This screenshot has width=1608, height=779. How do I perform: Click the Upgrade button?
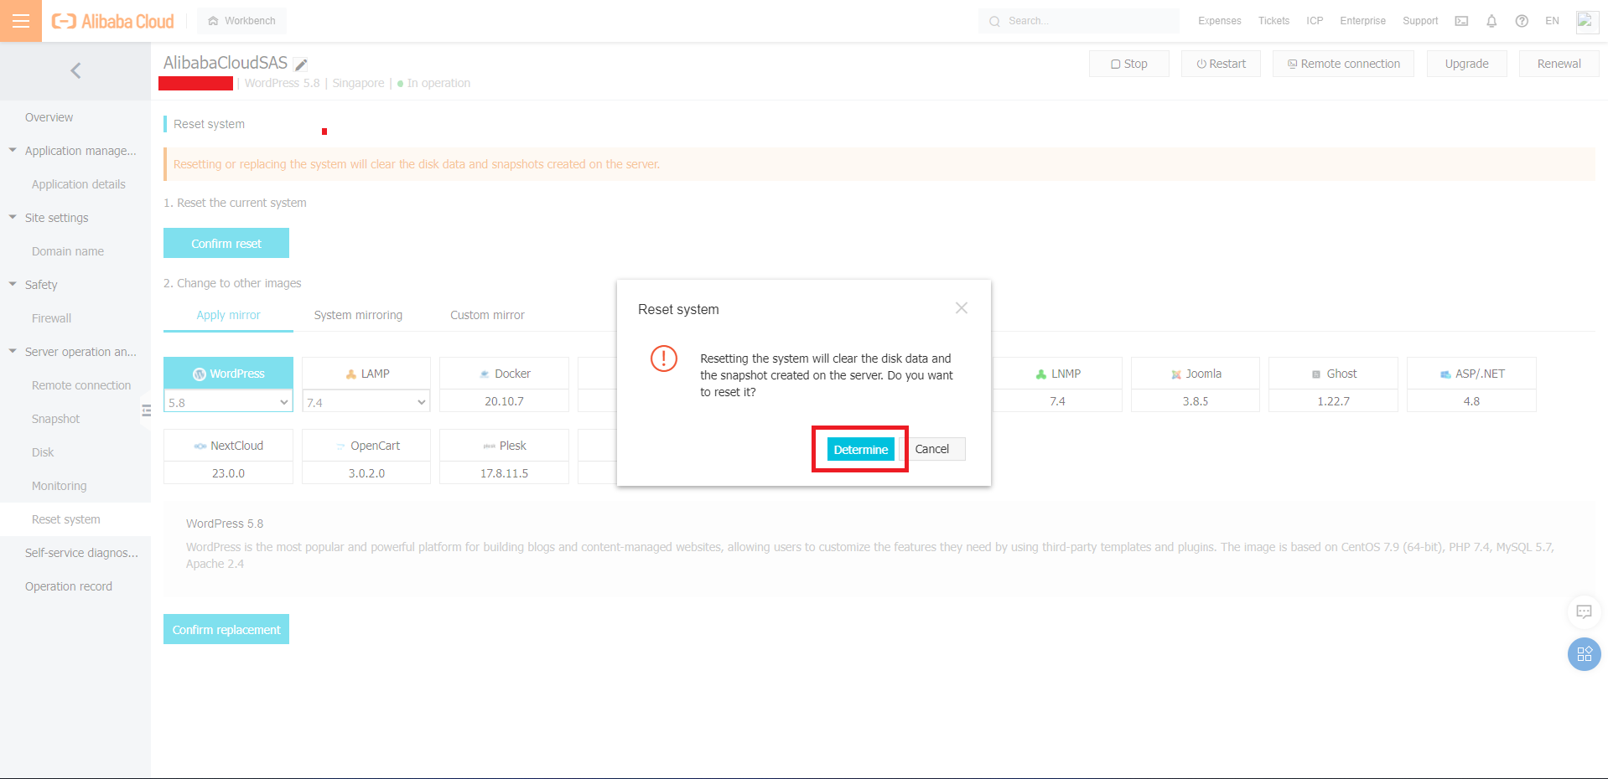(1466, 64)
